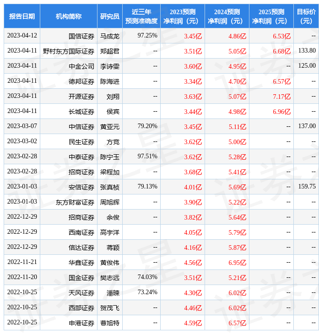Select researcher 李诗雯
The width and height of the screenshot is (319, 334).
110,66
